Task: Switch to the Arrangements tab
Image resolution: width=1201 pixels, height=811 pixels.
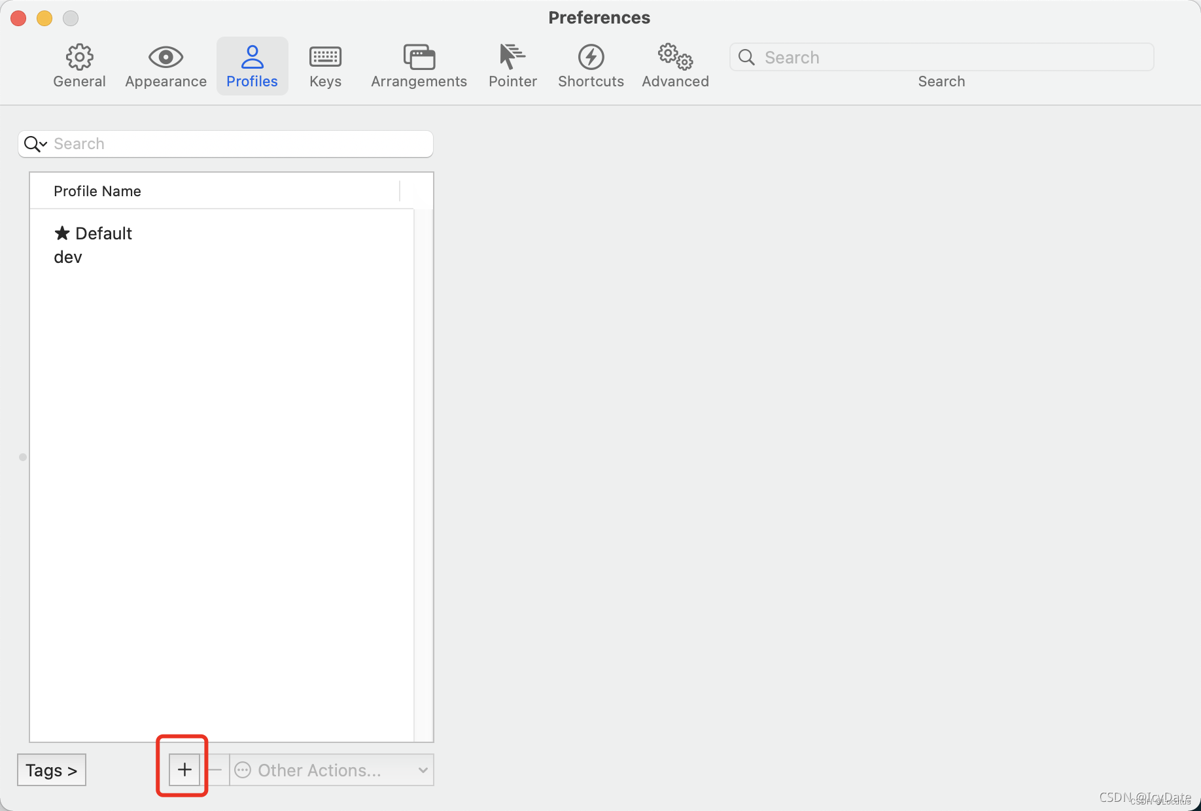Action: 419,66
